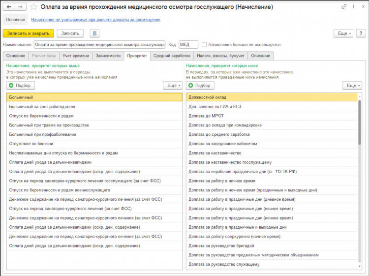Click the Записать и закрыть button
The width and height of the screenshot is (369, 276).
coord(29,33)
